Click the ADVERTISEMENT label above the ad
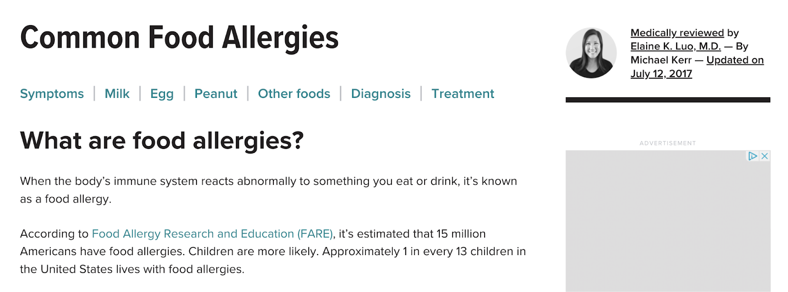 pyautogui.click(x=667, y=143)
